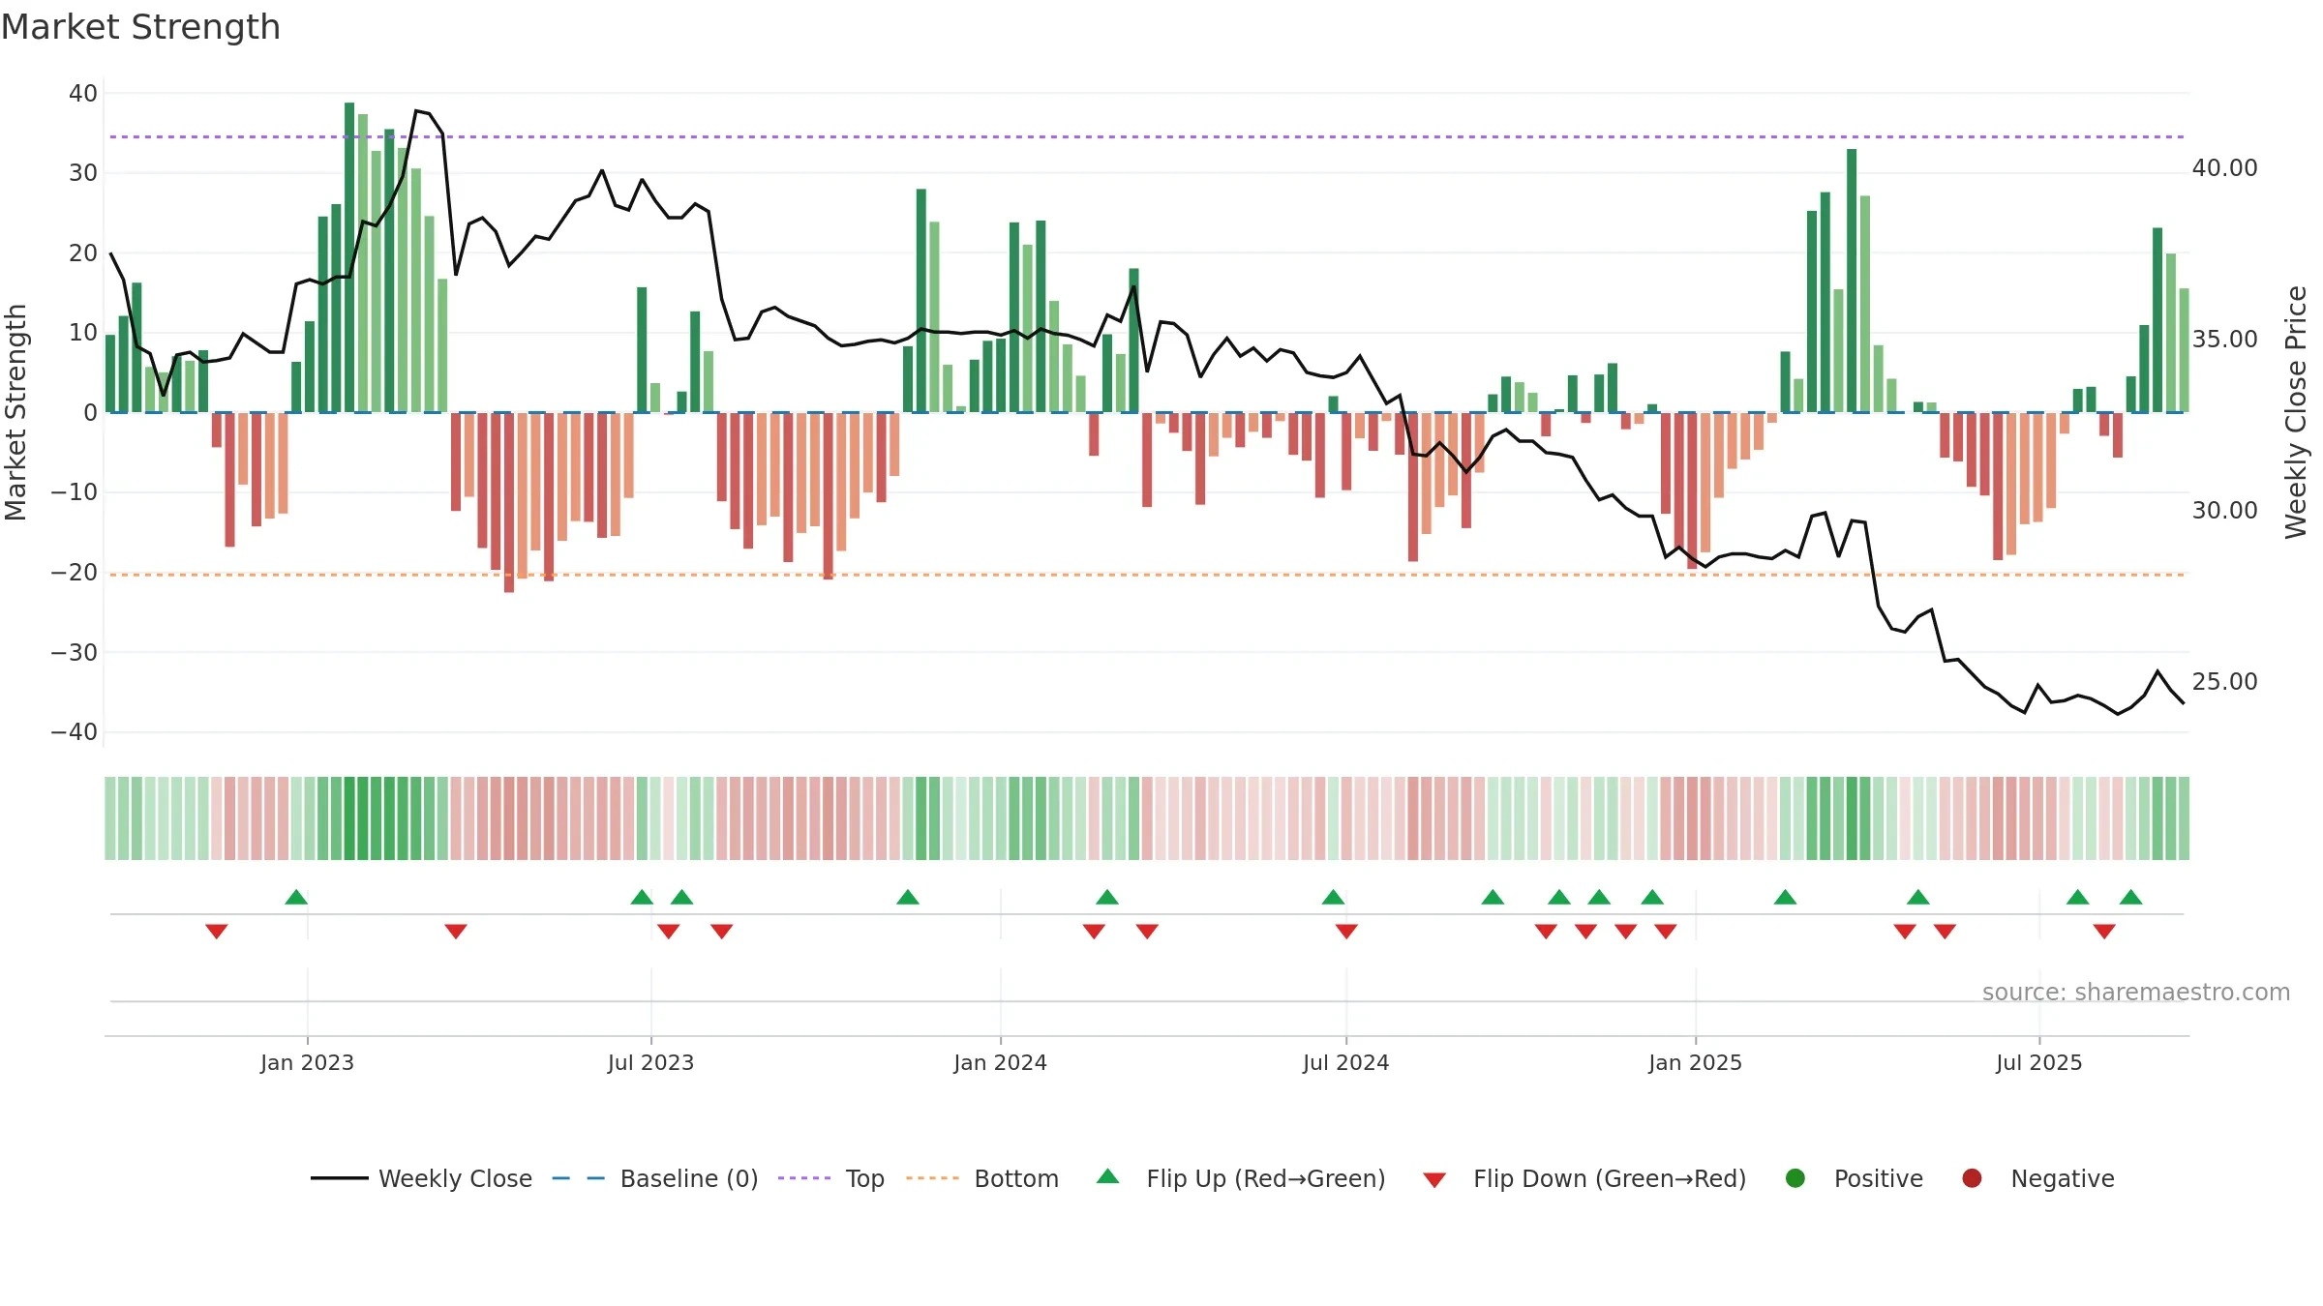Image resolution: width=2323 pixels, height=1306 pixels.
Task: Click the Market Strength chart title
Action: 140,27
